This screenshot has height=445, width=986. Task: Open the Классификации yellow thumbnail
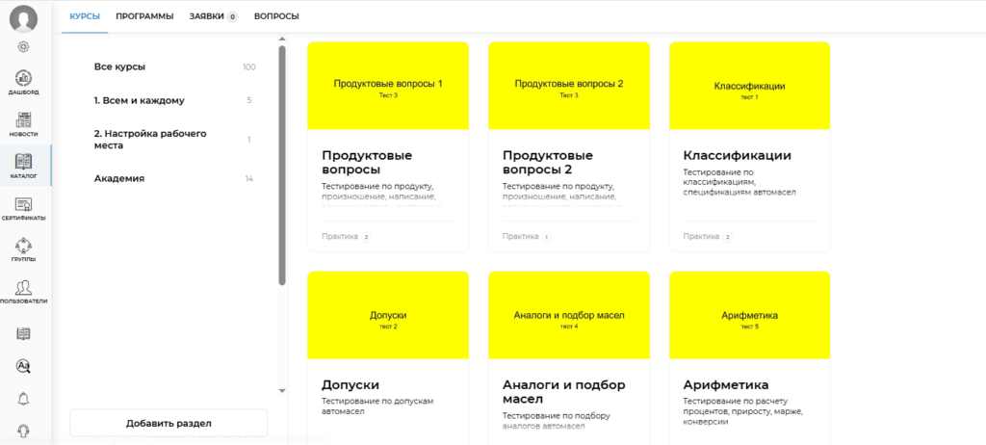(749, 86)
